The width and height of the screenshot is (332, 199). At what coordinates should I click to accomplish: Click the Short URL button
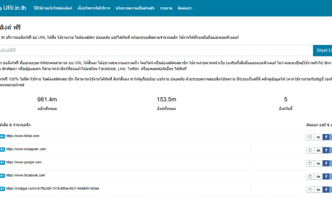point(323,51)
